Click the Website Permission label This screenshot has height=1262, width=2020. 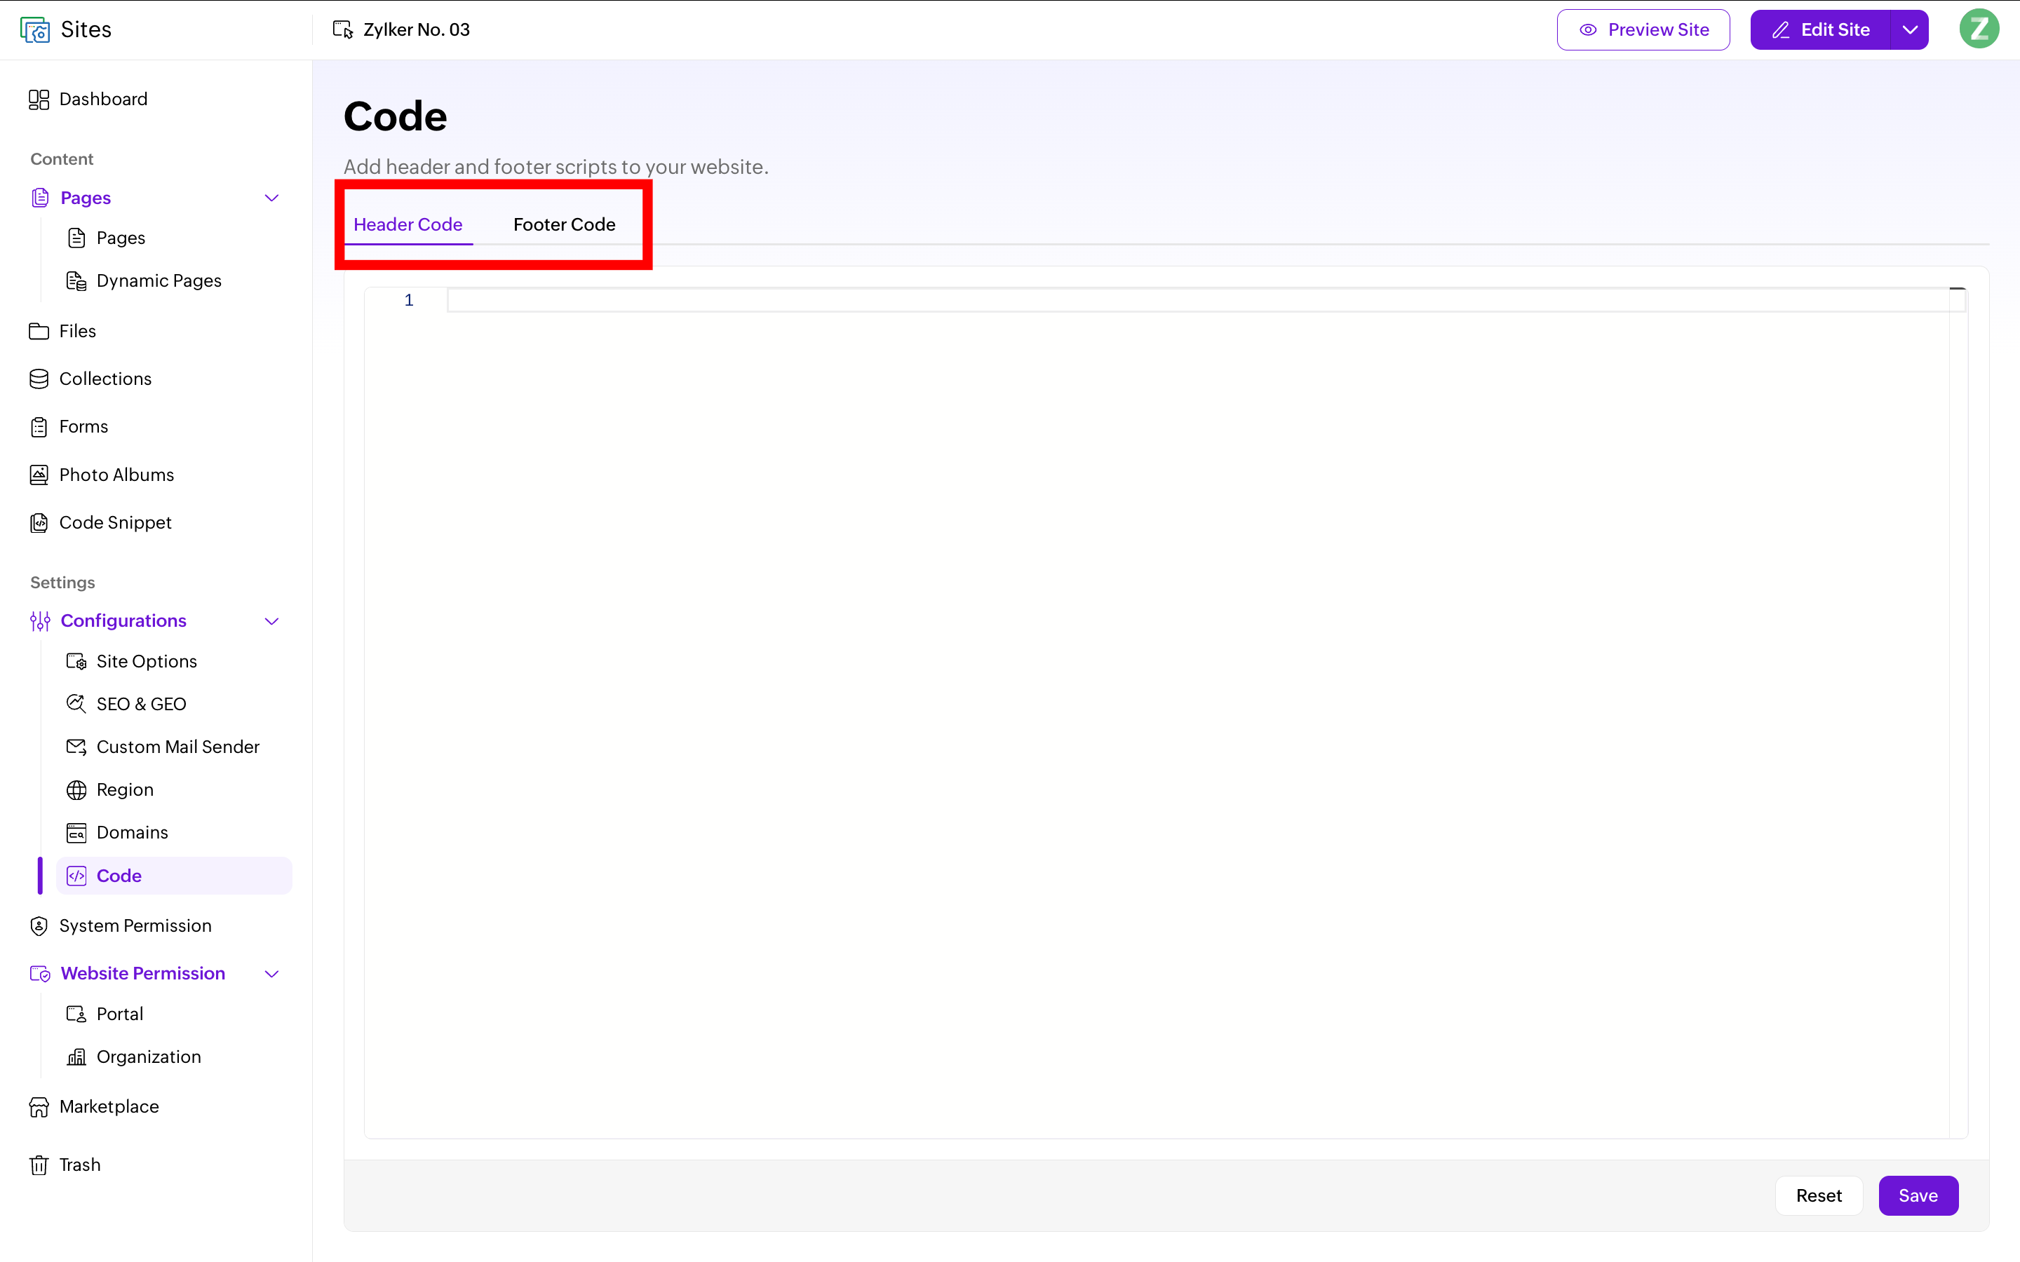click(143, 974)
